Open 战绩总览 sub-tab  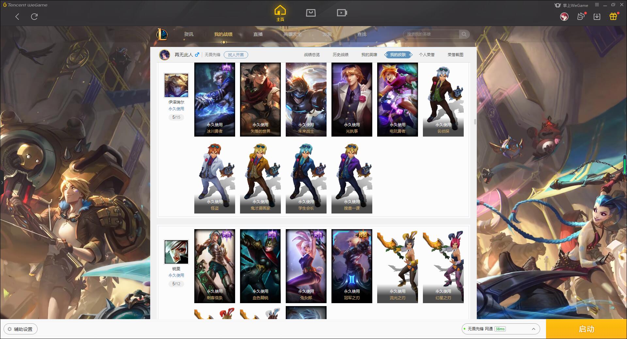(312, 55)
